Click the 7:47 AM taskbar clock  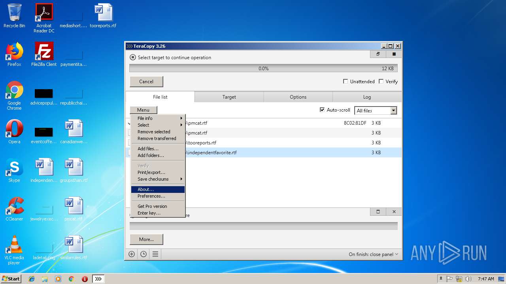[x=486, y=279]
